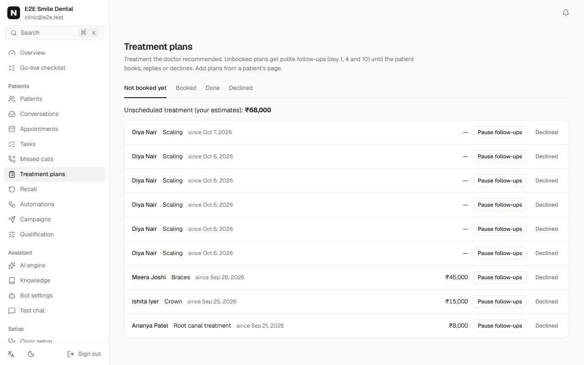Click the AI engine sparkle icon

point(12,266)
